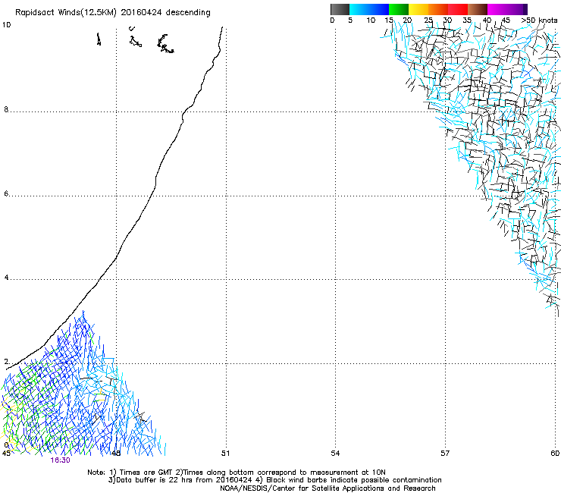Click the note line 'Times are GMT'
The height and width of the screenshot is (493, 561).
point(146,473)
